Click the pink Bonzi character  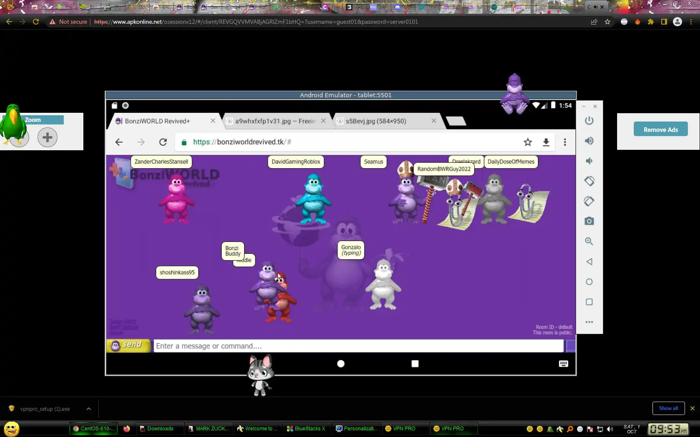(177, 199)
